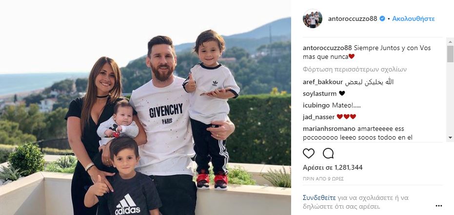Open the aref_bakkour commenter profile
The height and width of the screenshot is (215, 454).
323,82
